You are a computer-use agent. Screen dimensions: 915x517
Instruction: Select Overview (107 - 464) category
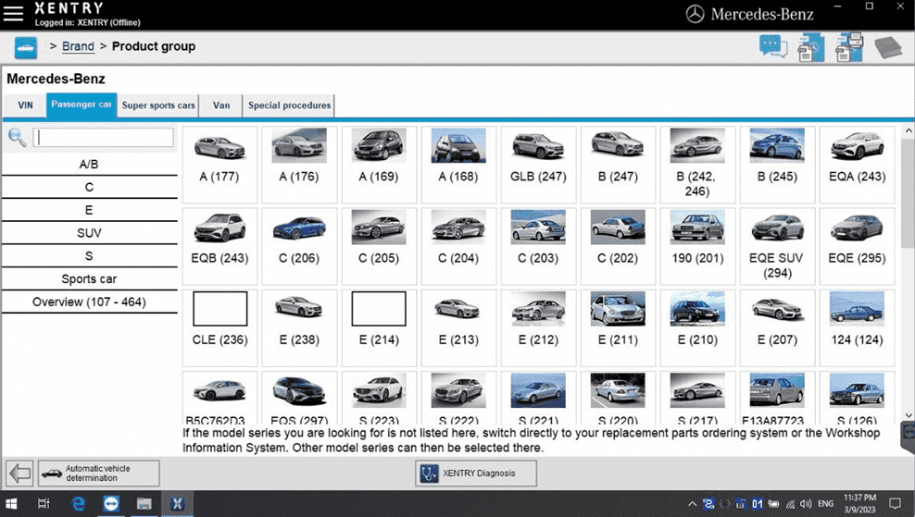coord(89,302)
